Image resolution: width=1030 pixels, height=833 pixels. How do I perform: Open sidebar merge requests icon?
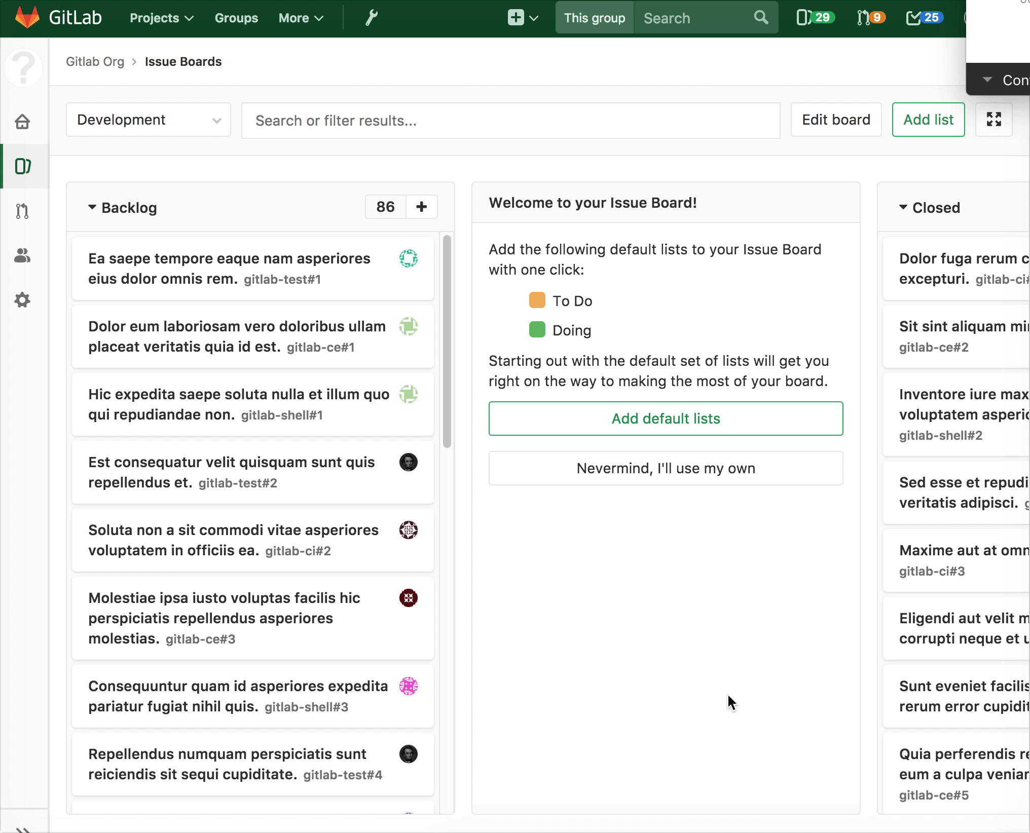pos(22,211)
